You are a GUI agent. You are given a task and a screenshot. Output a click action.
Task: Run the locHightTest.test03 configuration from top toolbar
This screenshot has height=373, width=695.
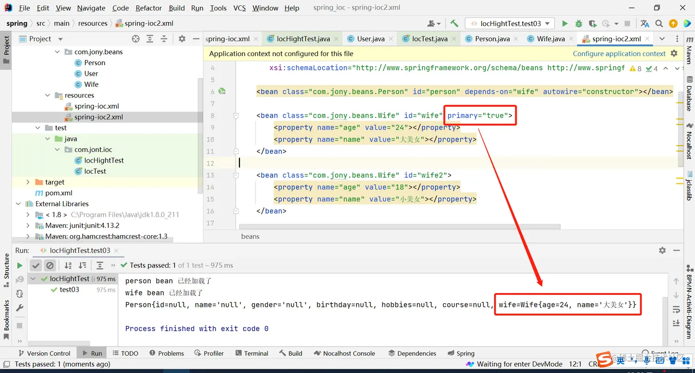pyautogui.click(x=565, y=23)
